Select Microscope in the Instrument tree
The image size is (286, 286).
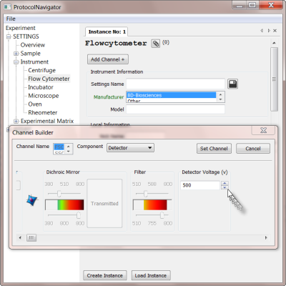pos(44,96)
